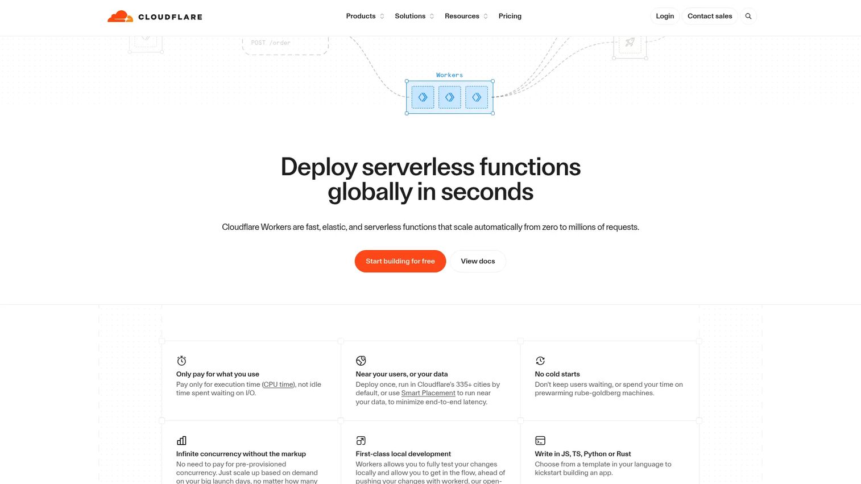The image size is (861, 484).
Task: Click the first Worker icon in the diagram
Action: tap(423, 97)
